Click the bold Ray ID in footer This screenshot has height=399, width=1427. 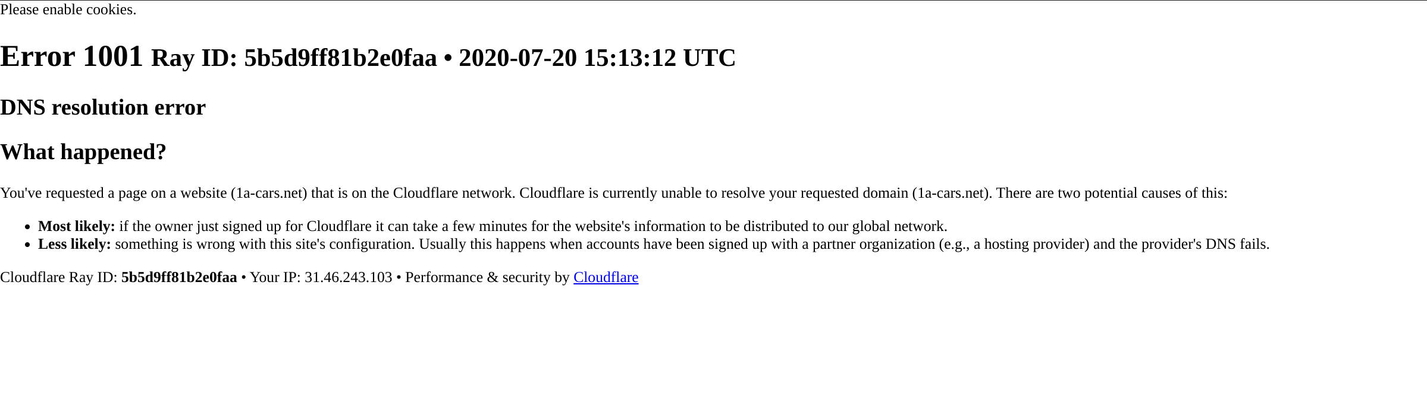pyautogui.click(x=179, y=277)
